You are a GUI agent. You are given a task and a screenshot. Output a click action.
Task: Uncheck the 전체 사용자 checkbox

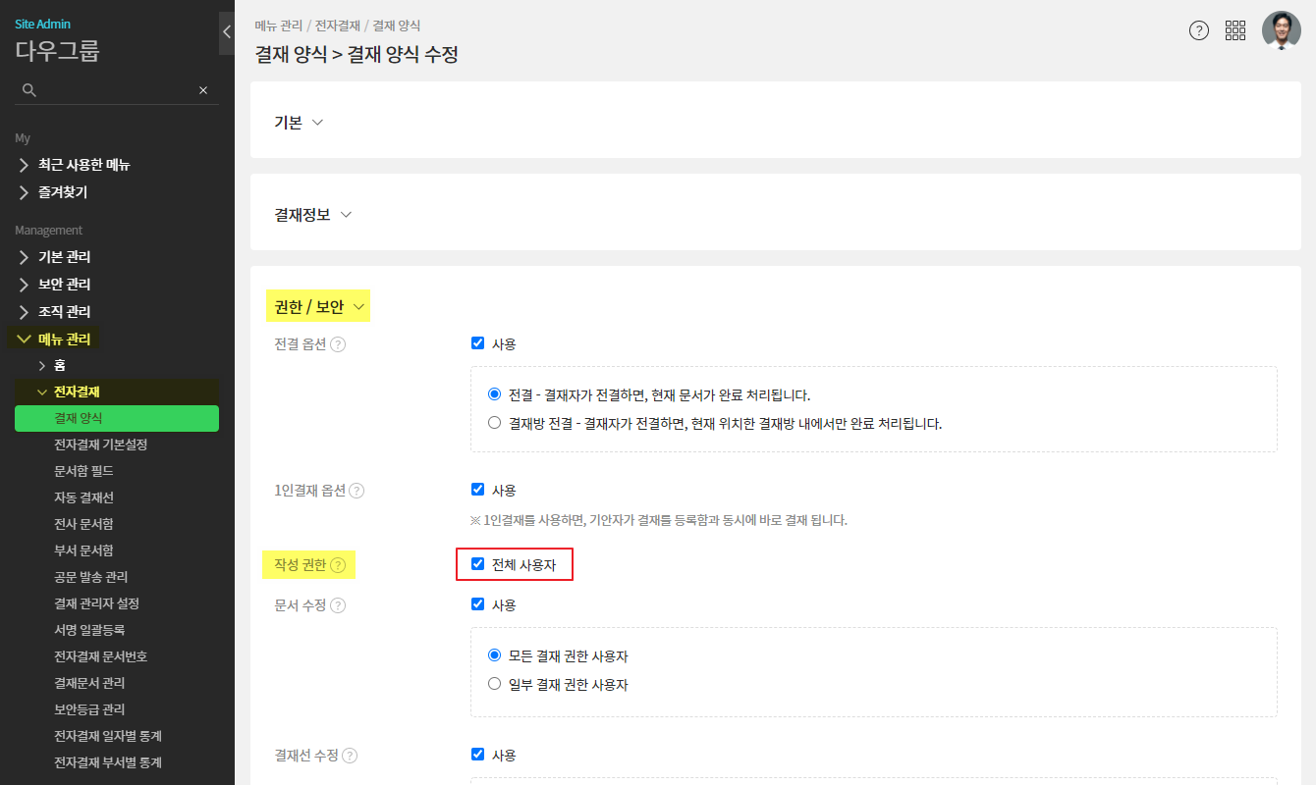(x=478, y=564)
